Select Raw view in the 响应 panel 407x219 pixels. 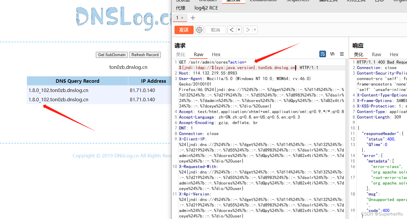pyautogui.click(x=377, y=54)
